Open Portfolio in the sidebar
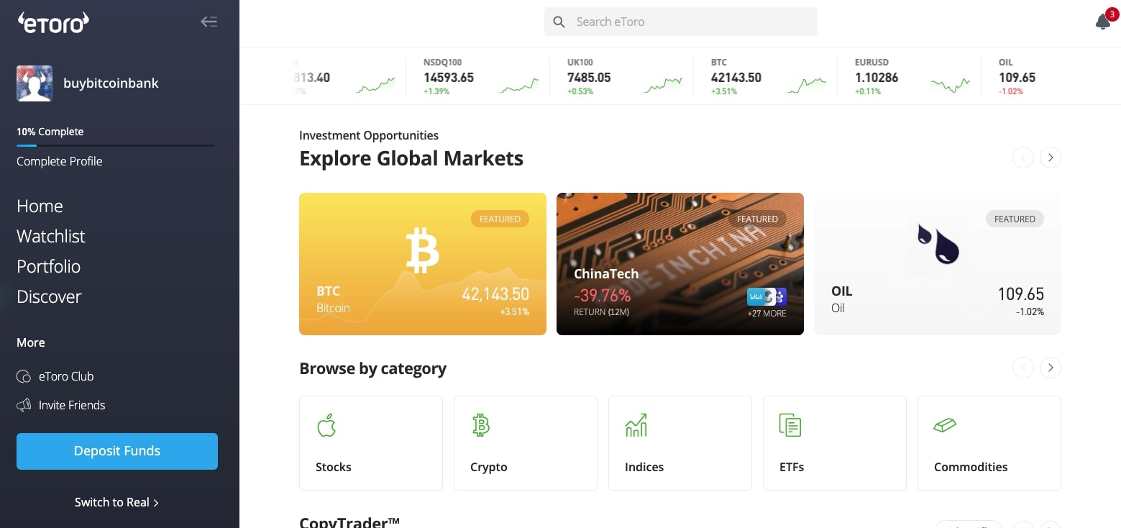 pyautogui.click(x=49, y=266)
